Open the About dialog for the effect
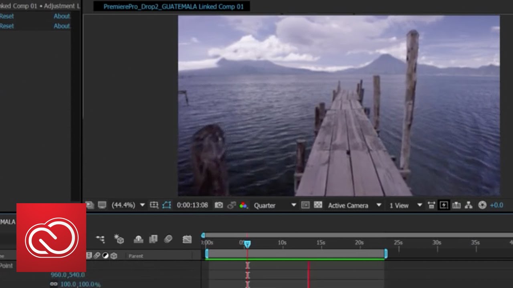Viewport: 513px width, 288px height. click(62, 16)
